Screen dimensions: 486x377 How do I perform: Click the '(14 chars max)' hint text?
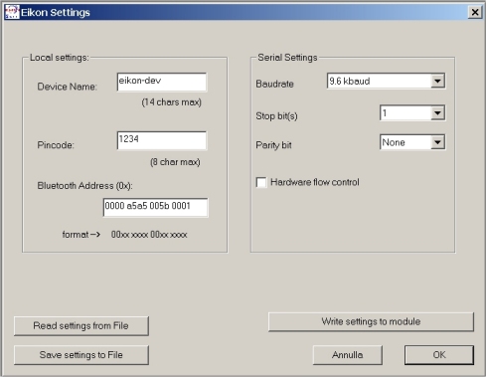tap(172, 102)
